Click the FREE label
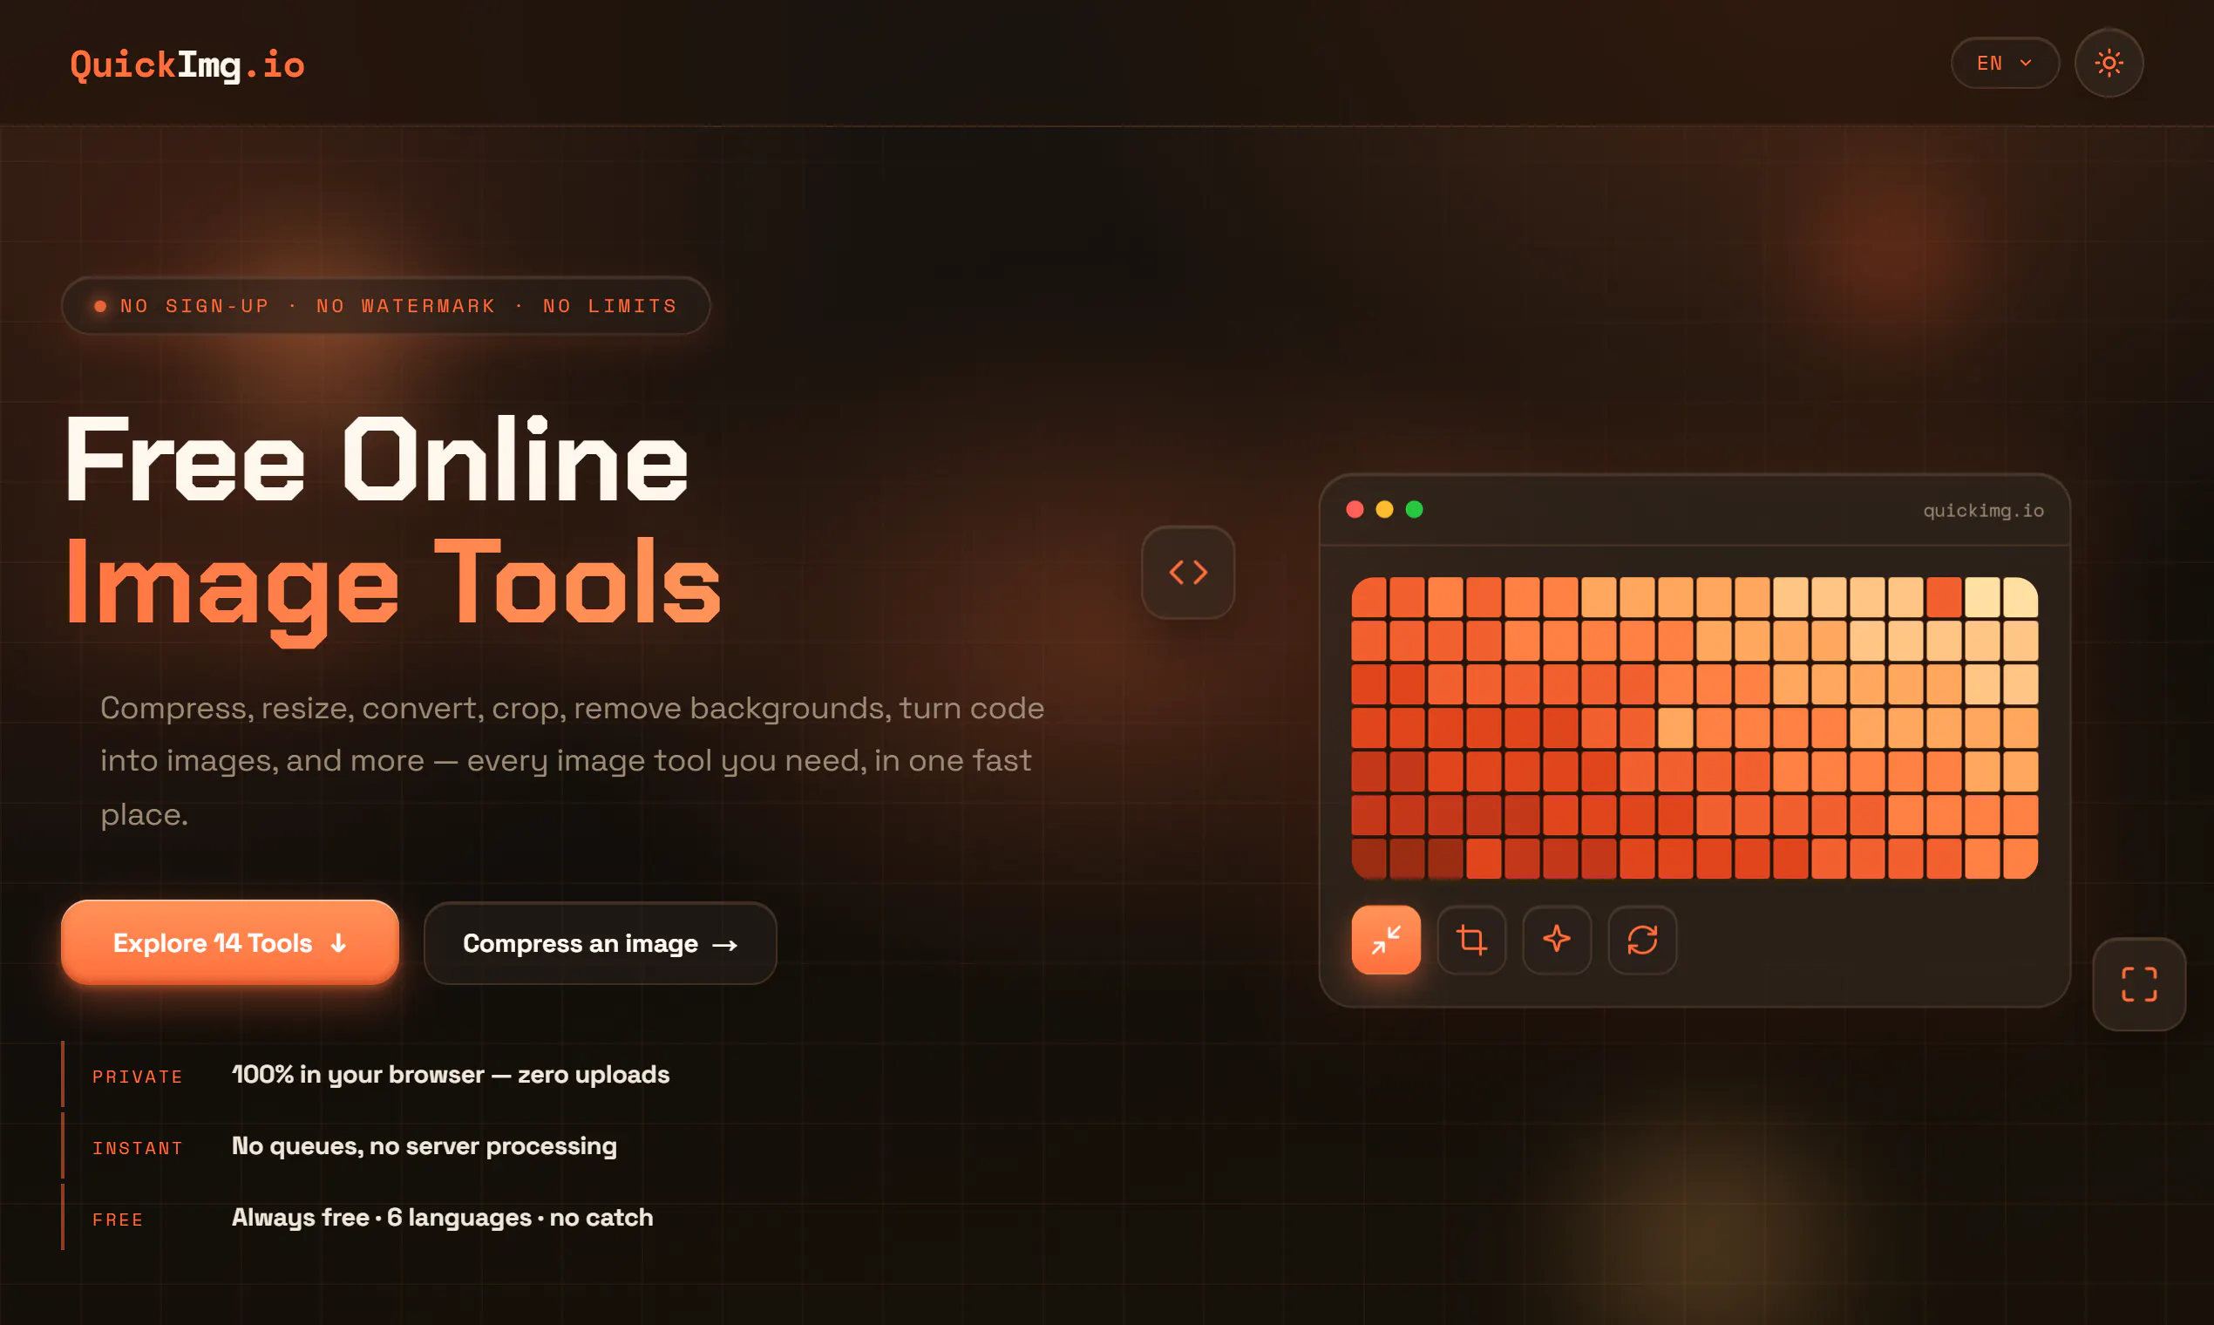This screenshot has width=2214, height=1325. tap(118, 1220)
